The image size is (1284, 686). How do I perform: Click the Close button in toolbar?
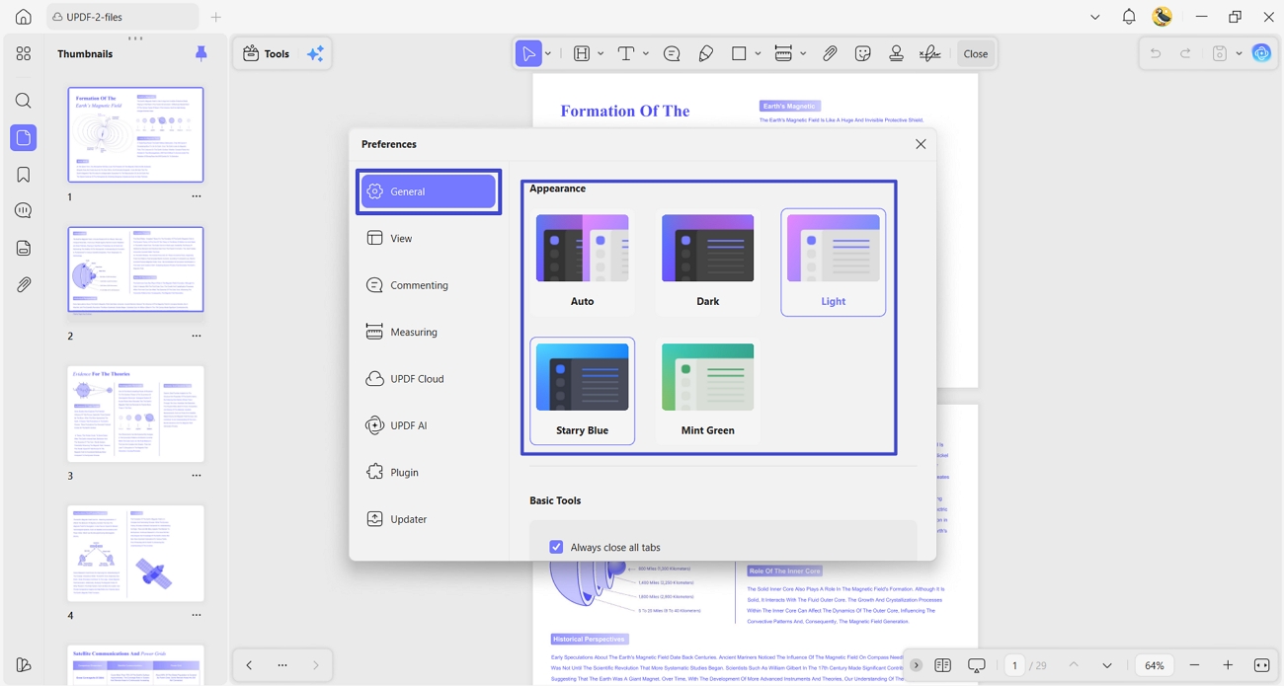pos(976,53)
